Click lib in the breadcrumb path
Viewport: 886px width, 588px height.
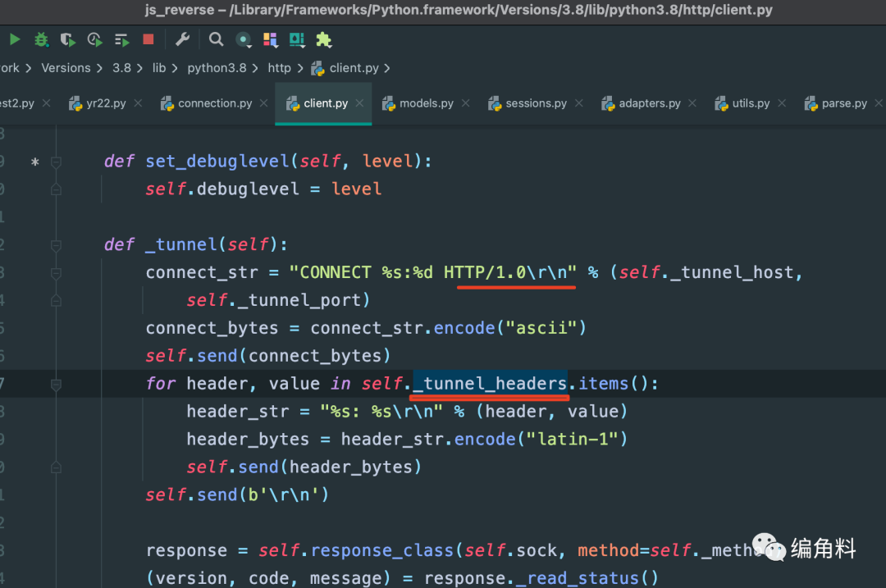(x=159, y=68)
